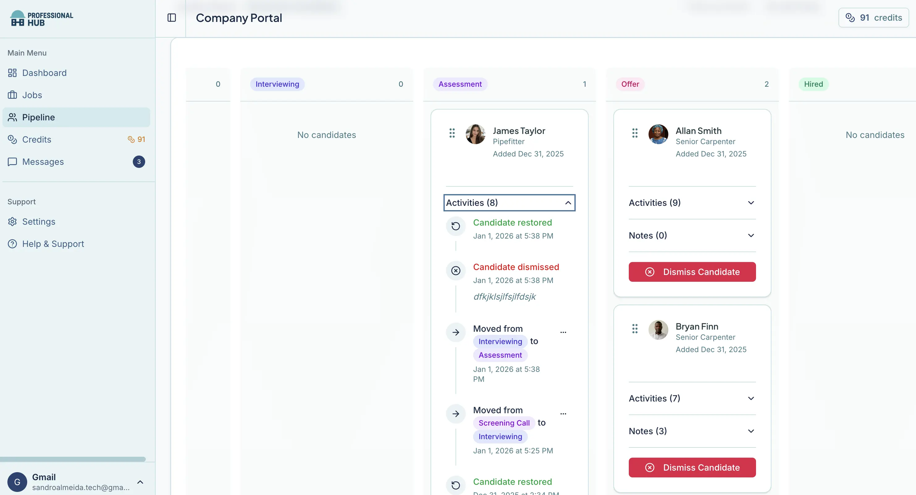The width and height of the screenshot is (916, 495).
Task: Go to Dashboard in main menu
Action: click(44, 73)
